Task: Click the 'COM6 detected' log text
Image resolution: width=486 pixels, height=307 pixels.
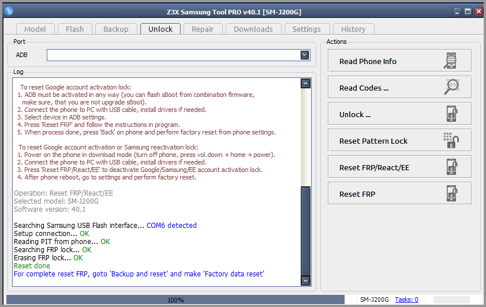Action: tap(171, 225)
